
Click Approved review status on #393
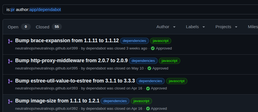click(159, 88)
